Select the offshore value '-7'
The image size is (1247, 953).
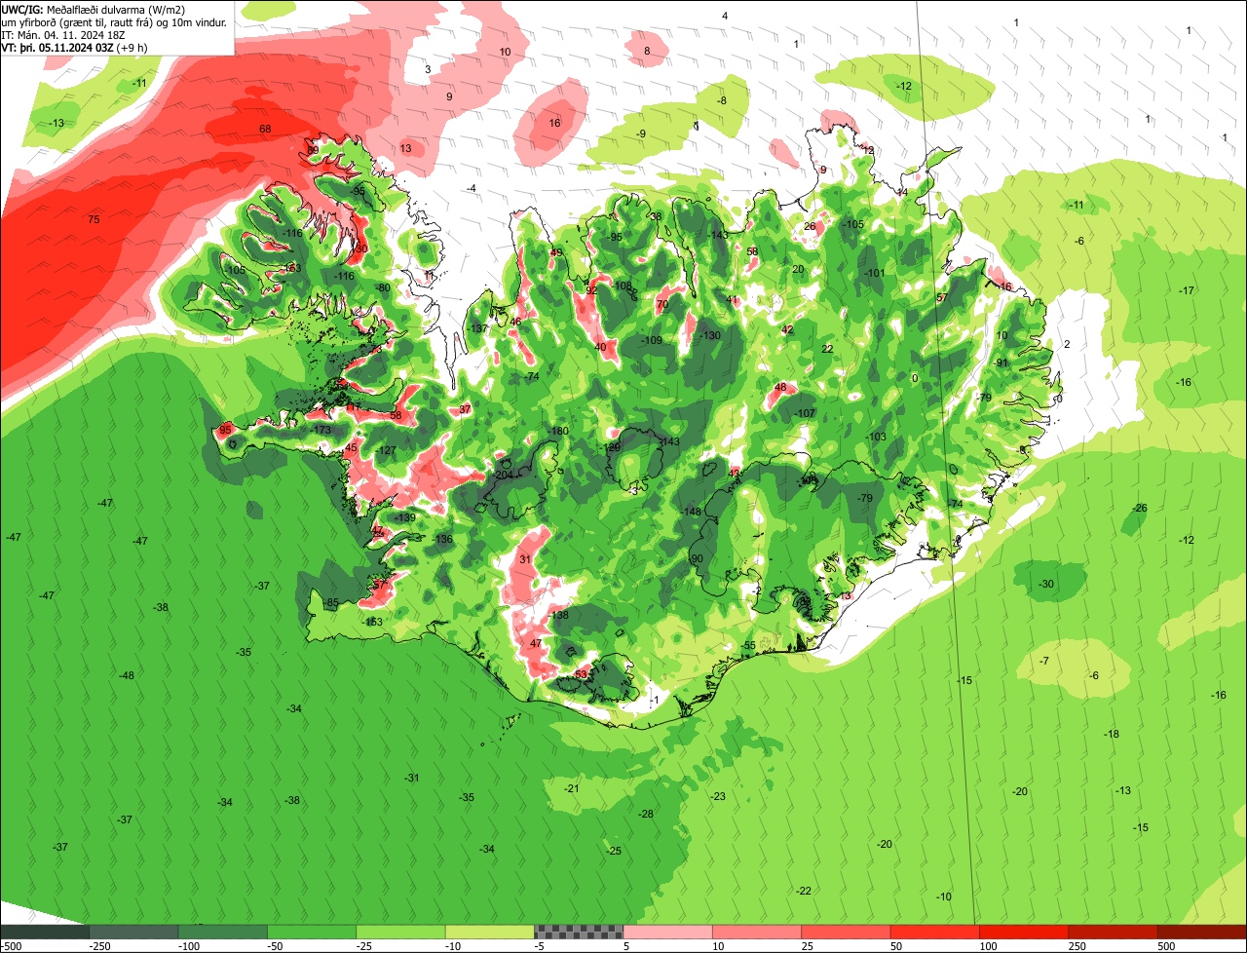tap(1044, 661)
